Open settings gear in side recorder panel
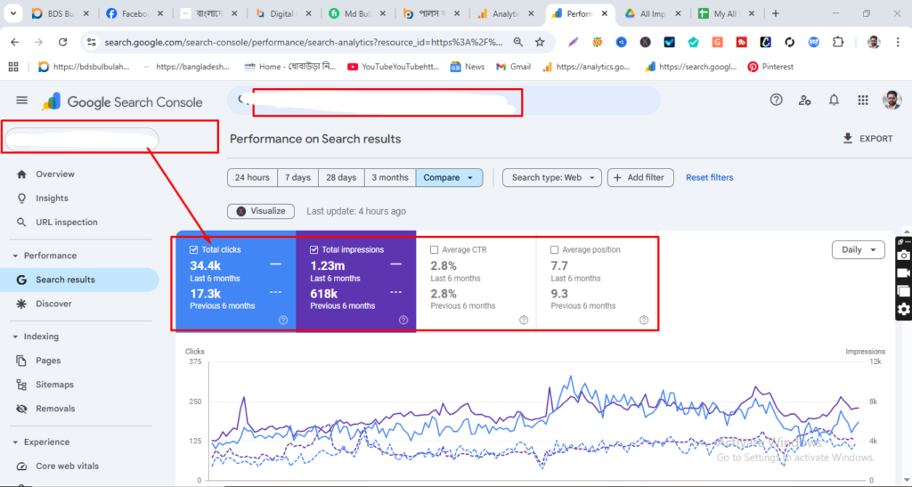 tap(903, 309)
